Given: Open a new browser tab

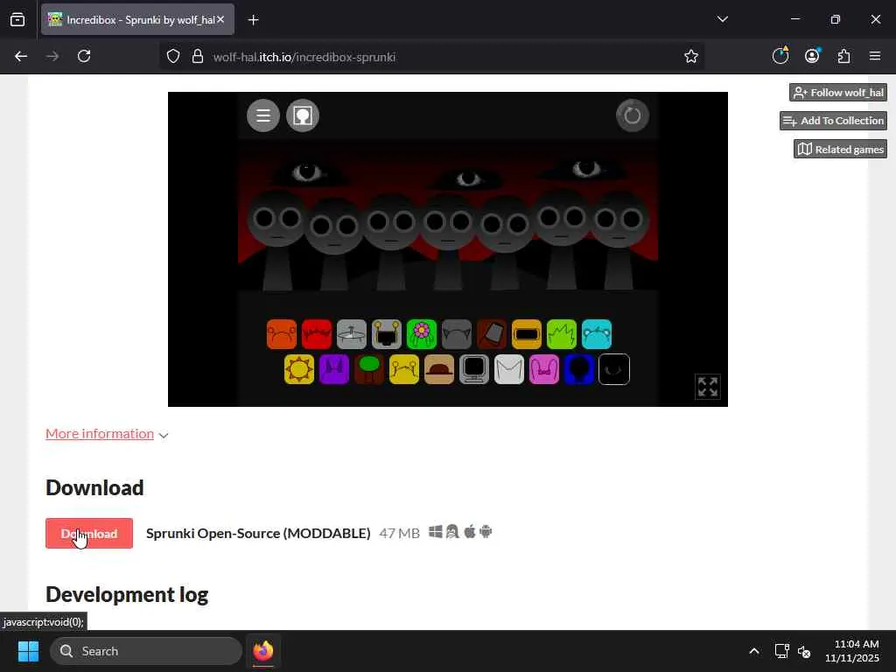Looking at the screenshot, I should point(254,20).
